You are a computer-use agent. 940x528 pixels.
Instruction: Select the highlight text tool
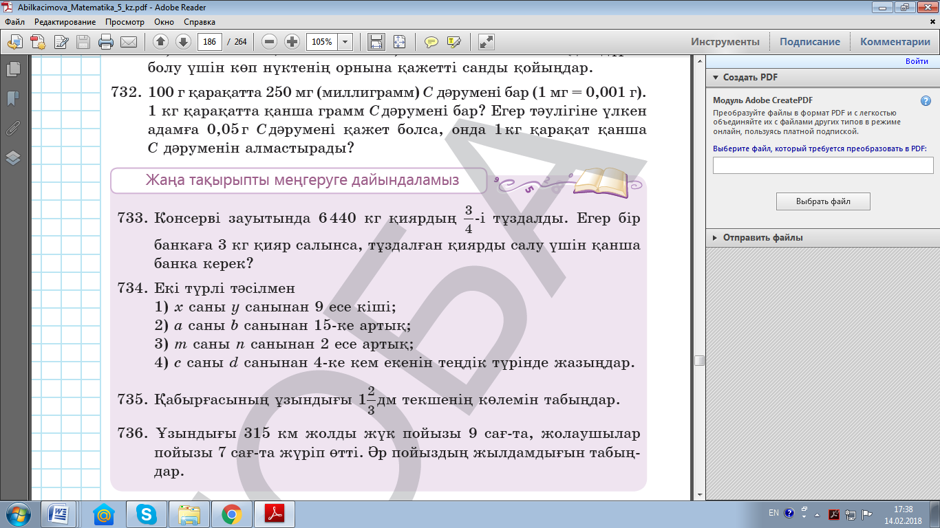pyautogui.click(x=453, y=42)
